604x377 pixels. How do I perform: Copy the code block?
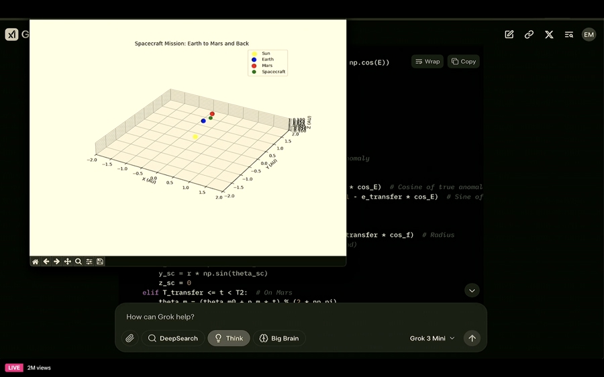pyautogui.click(x=464, y=62)
